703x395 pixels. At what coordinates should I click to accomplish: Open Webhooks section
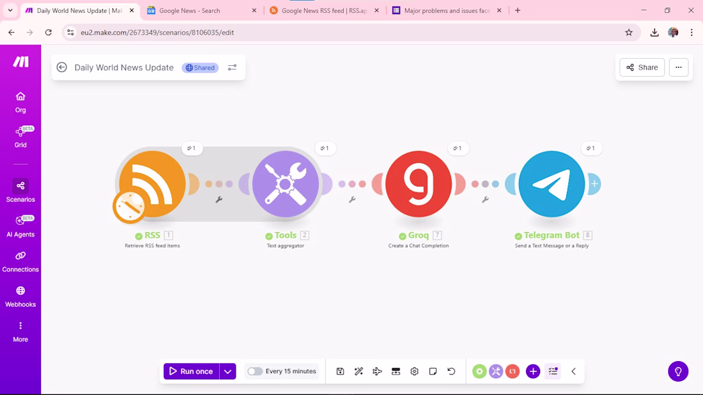pos(20,297)
